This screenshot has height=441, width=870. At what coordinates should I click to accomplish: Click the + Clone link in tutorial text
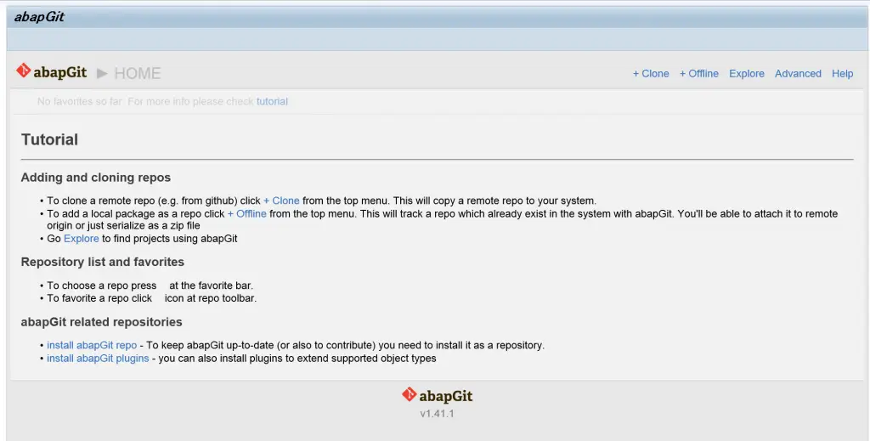click(281, 201)
